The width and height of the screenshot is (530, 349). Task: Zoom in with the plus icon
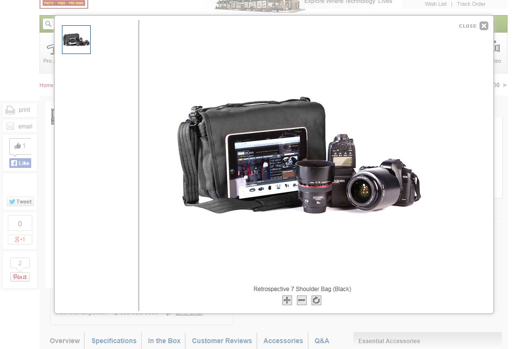coord(287,300)
